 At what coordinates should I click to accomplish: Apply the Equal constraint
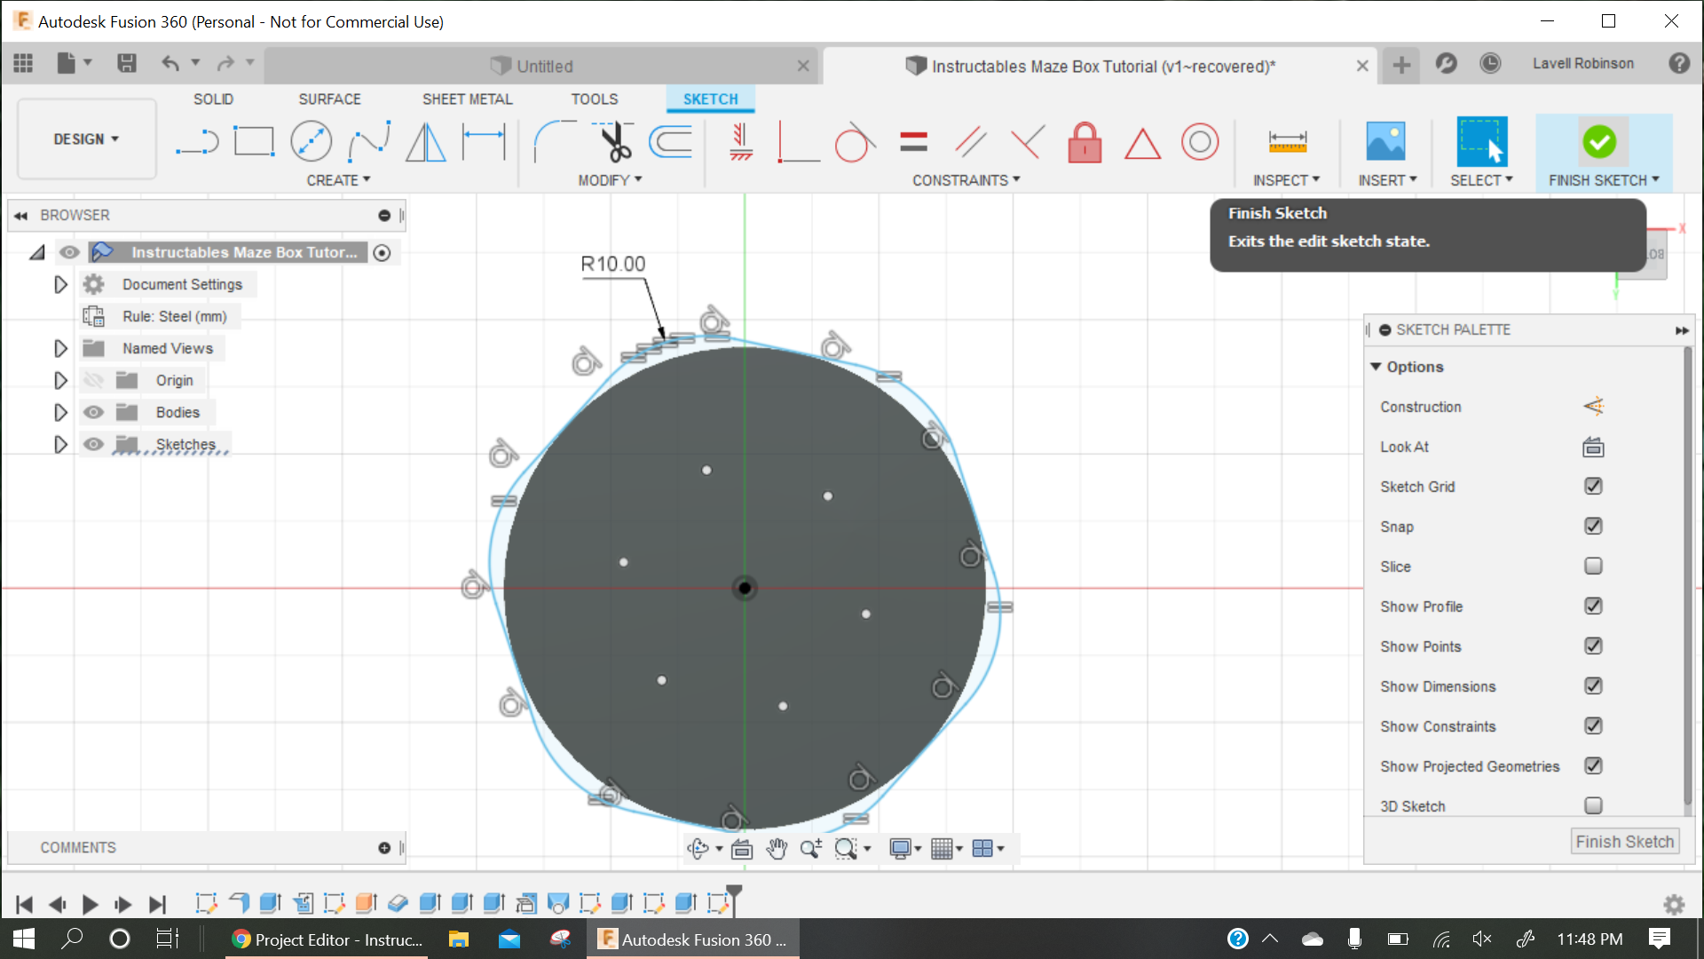[913, 142]
